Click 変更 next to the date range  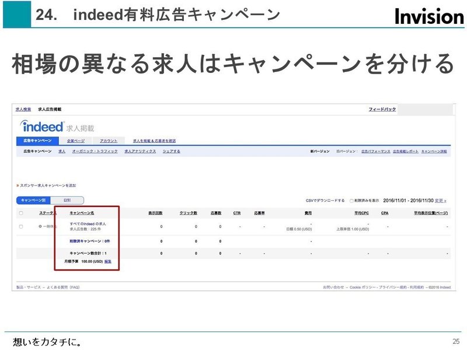point(440,201)
